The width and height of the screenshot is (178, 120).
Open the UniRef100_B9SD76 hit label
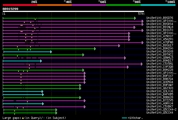tap(160, 18)
